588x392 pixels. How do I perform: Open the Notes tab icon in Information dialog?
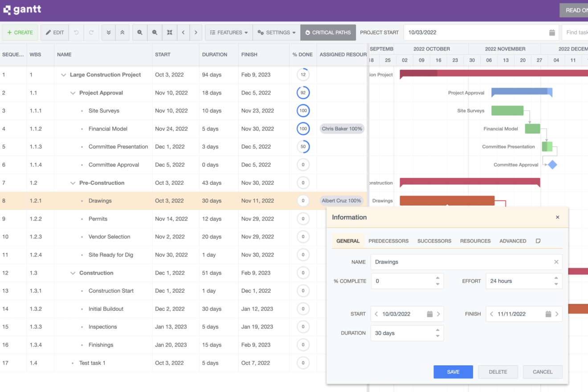pos(538,241)
